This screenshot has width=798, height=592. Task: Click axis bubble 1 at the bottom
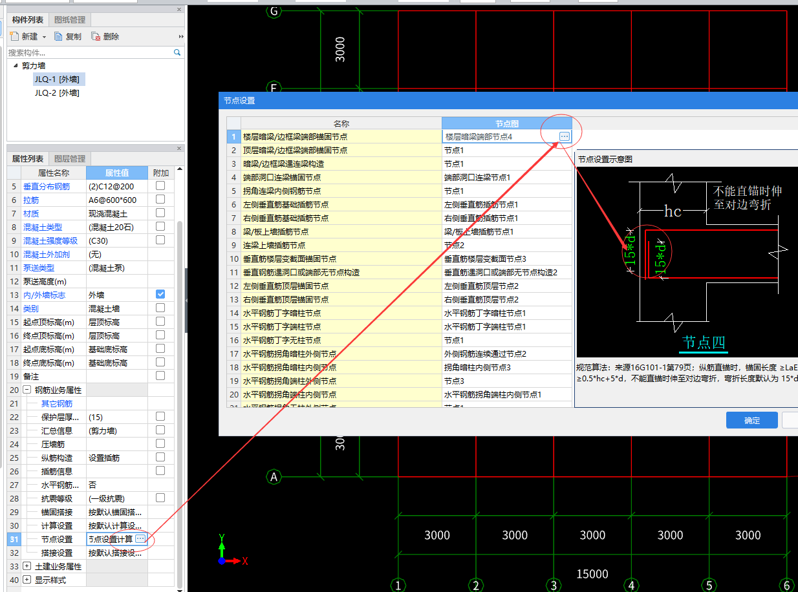[x=398, y=585]
